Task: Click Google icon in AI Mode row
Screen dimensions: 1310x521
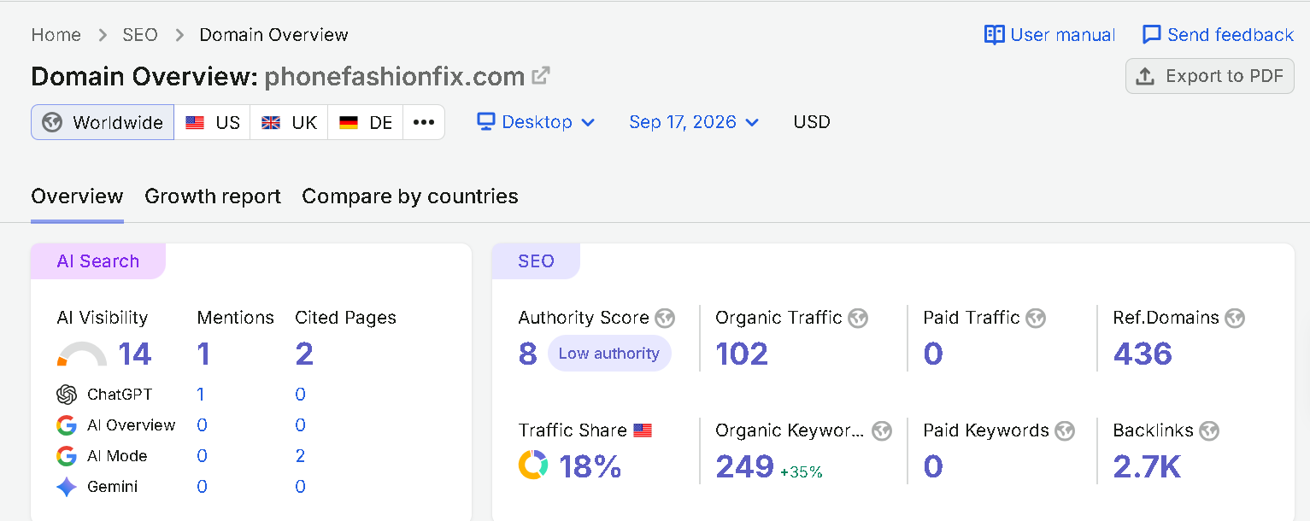Action: click(67, 456)
